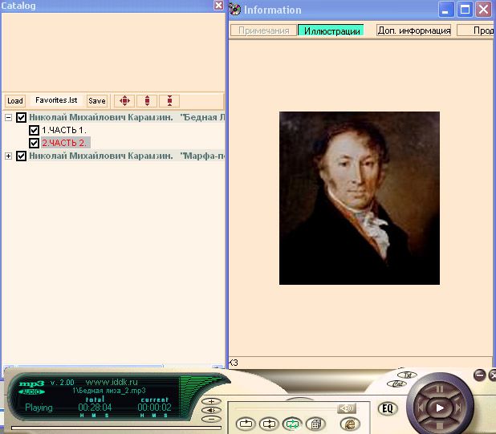The image size is (496, 434).
Task: Uncheck the "Бедная Лиза" book checkbox
Action: [22, 117]
